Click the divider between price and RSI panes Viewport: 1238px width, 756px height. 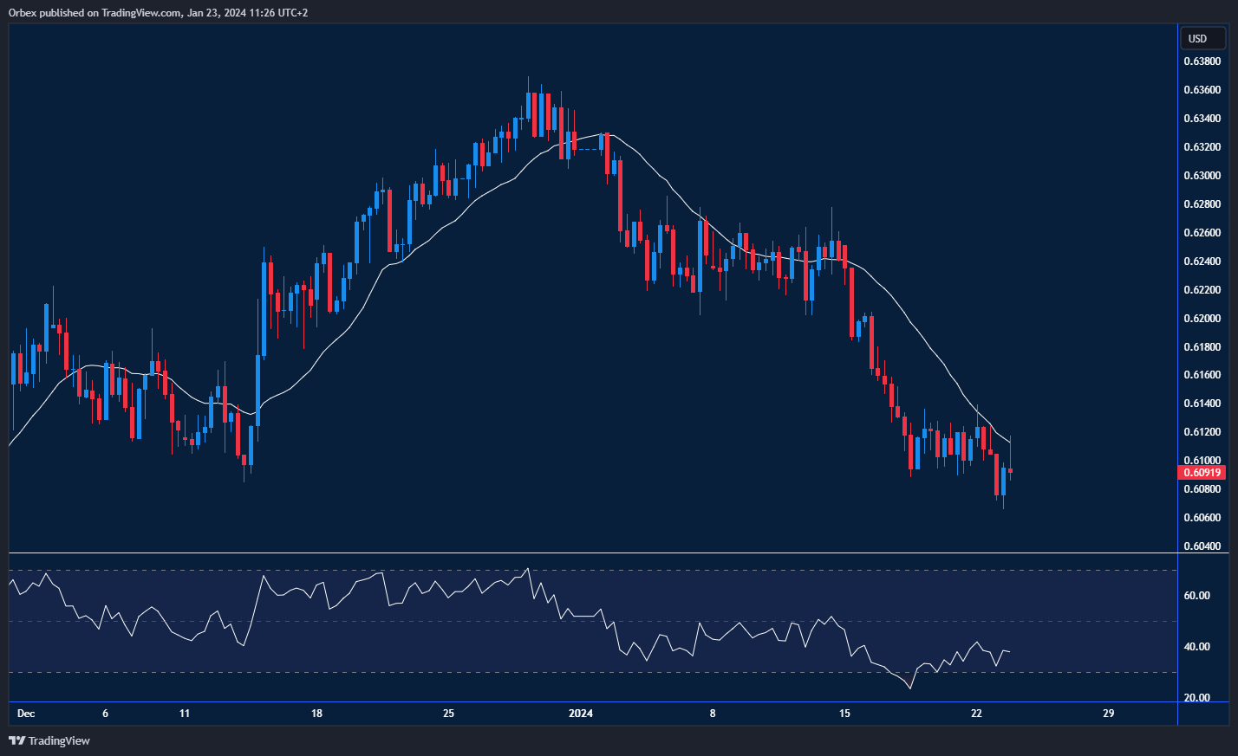pos(590,552)
